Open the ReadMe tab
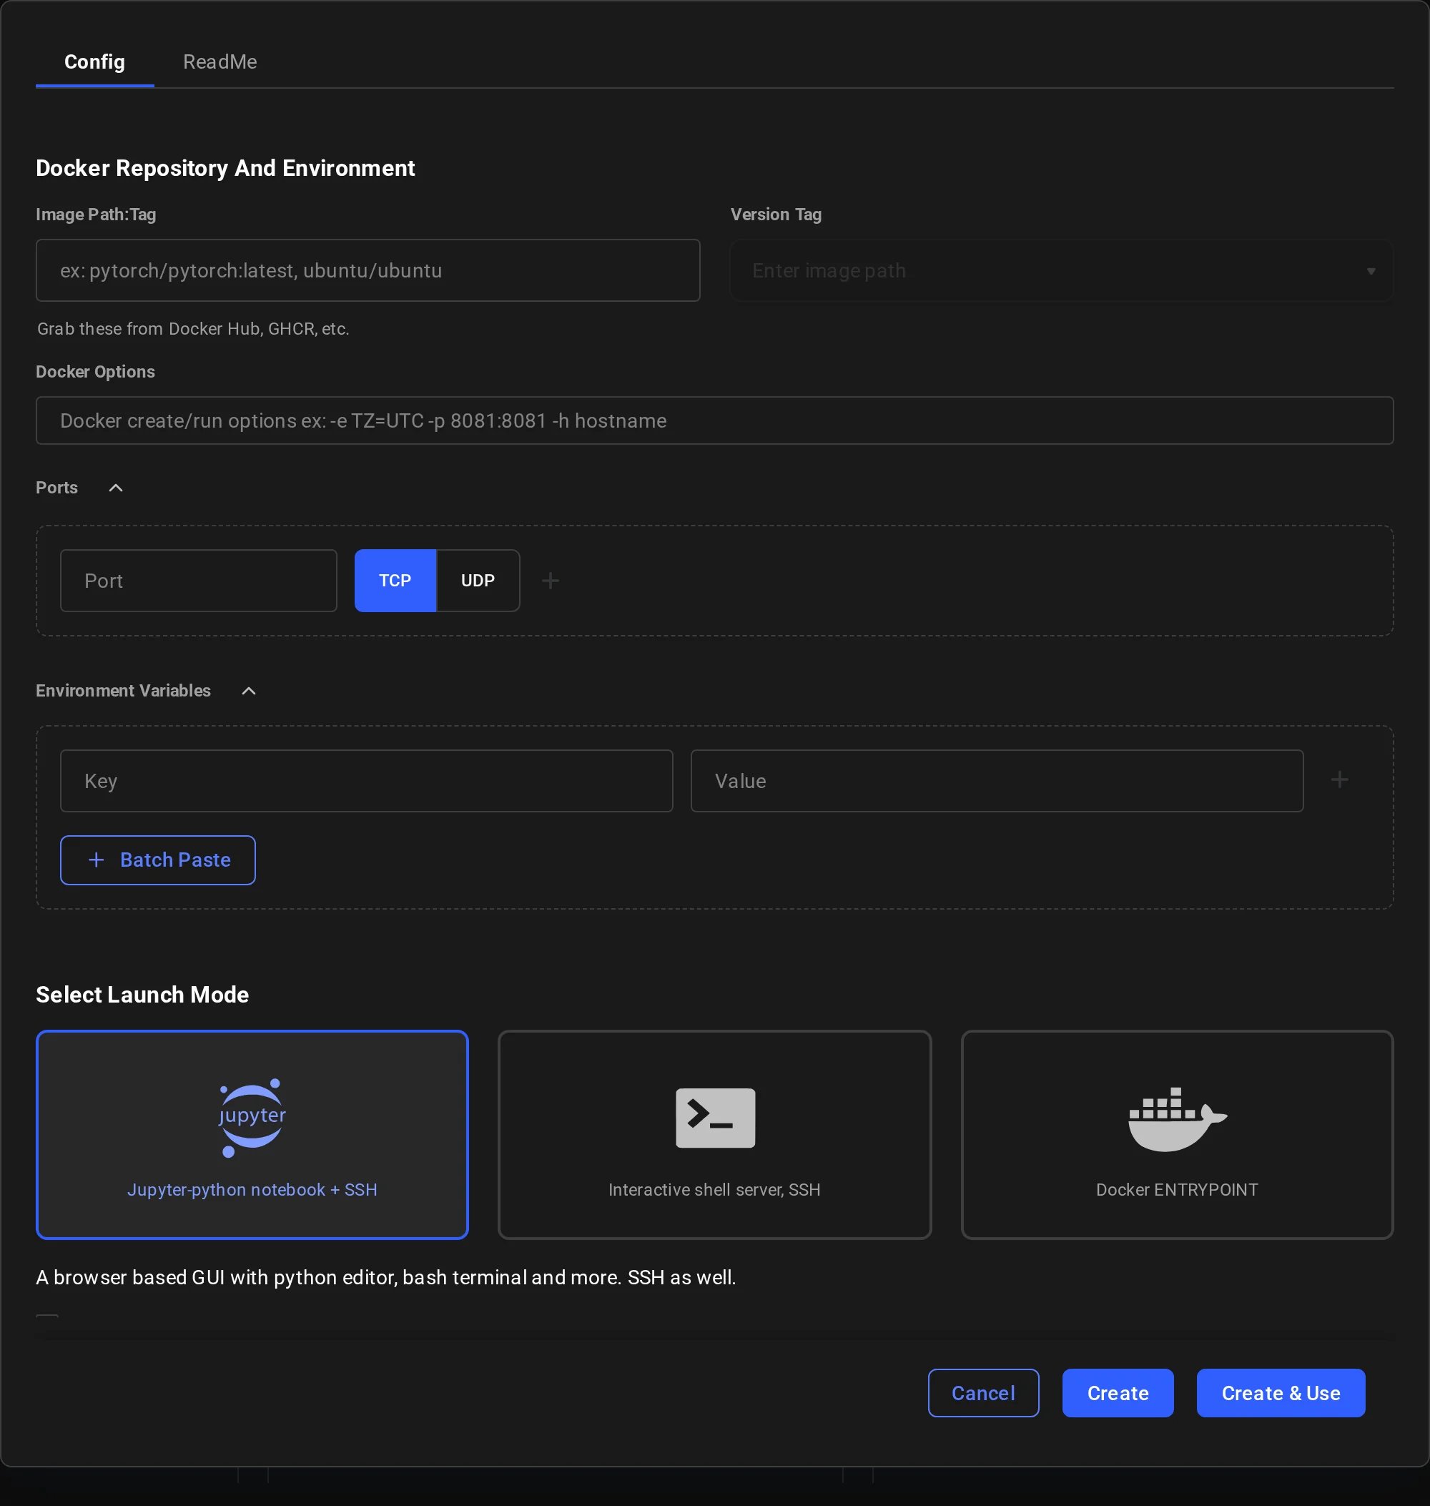This screenshot has height=1506, width=1430. [220, 61]
